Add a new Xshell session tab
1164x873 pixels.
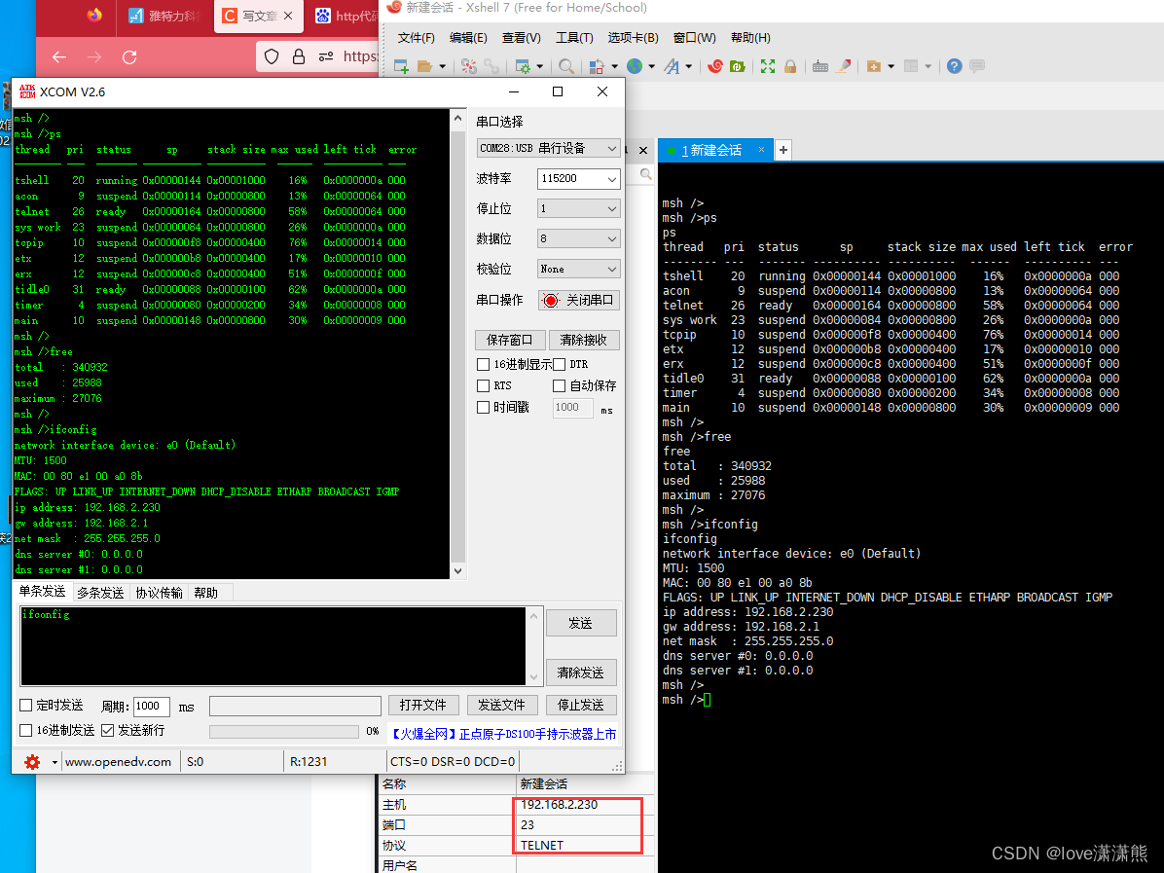click(x=783, y=150)
